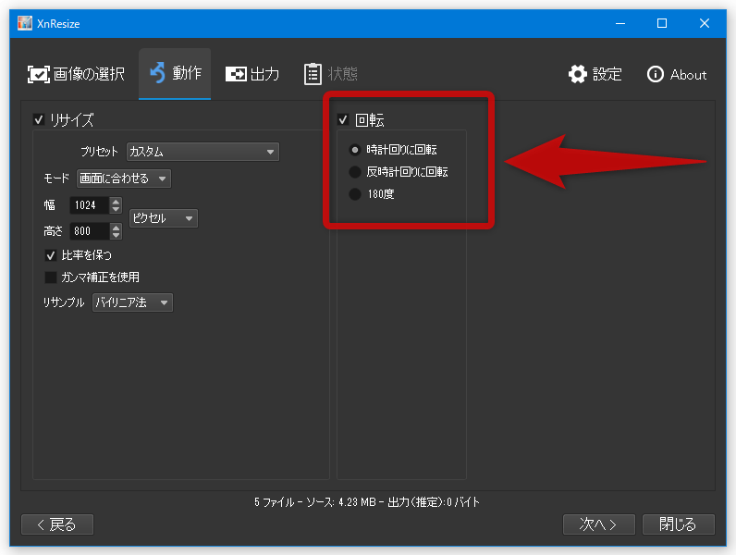The image size is (736, 555).
Task: Click the 閉じる button
Action: tap(679, 524)
